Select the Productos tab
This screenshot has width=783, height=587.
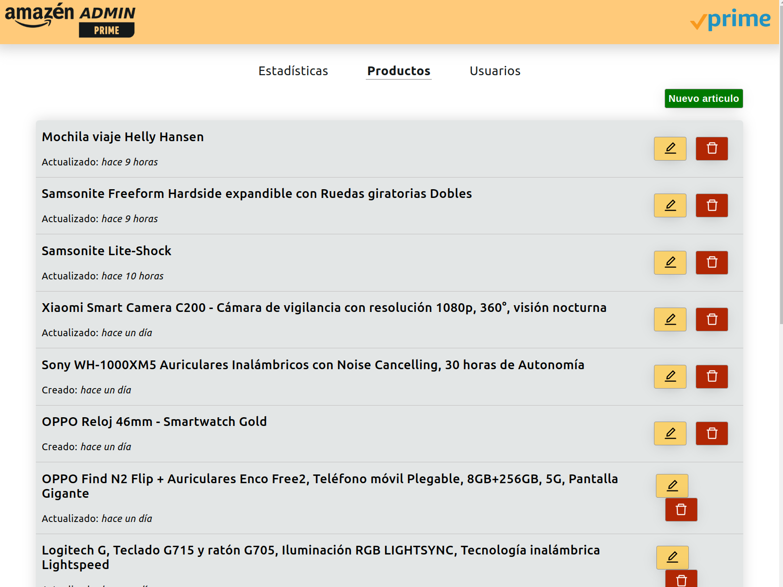[x=399, y=71]
